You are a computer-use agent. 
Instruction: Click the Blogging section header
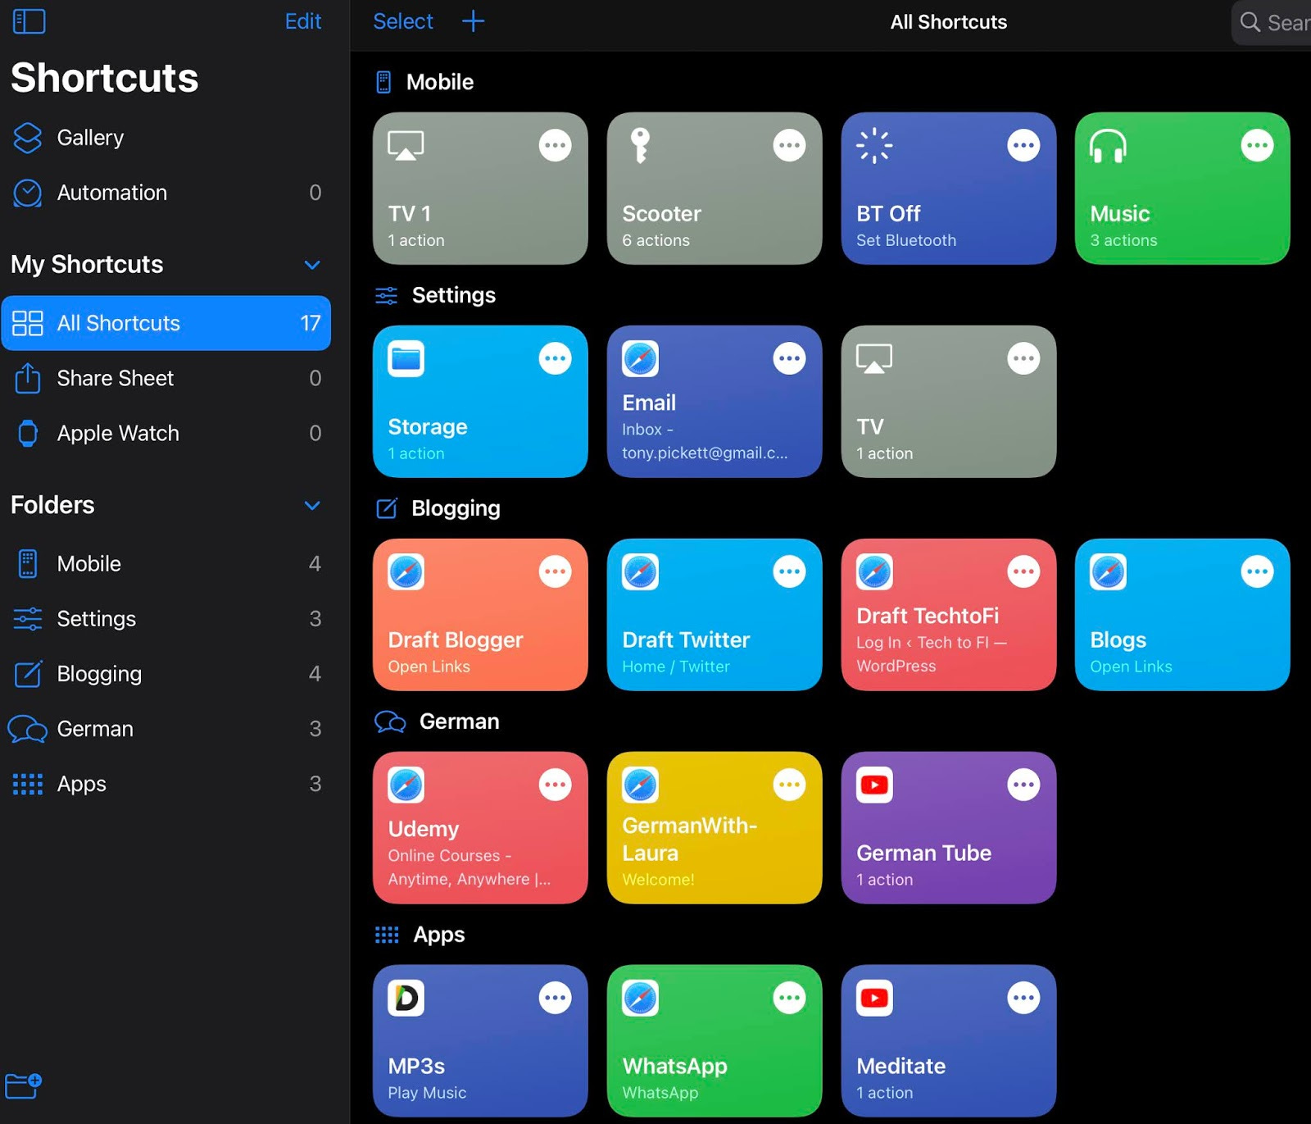pyautogui.click(x=438, y=508)
